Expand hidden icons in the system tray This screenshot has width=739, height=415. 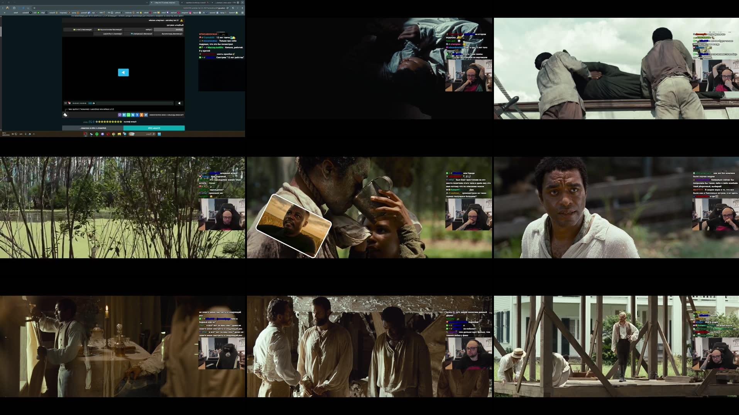[34, 134]
